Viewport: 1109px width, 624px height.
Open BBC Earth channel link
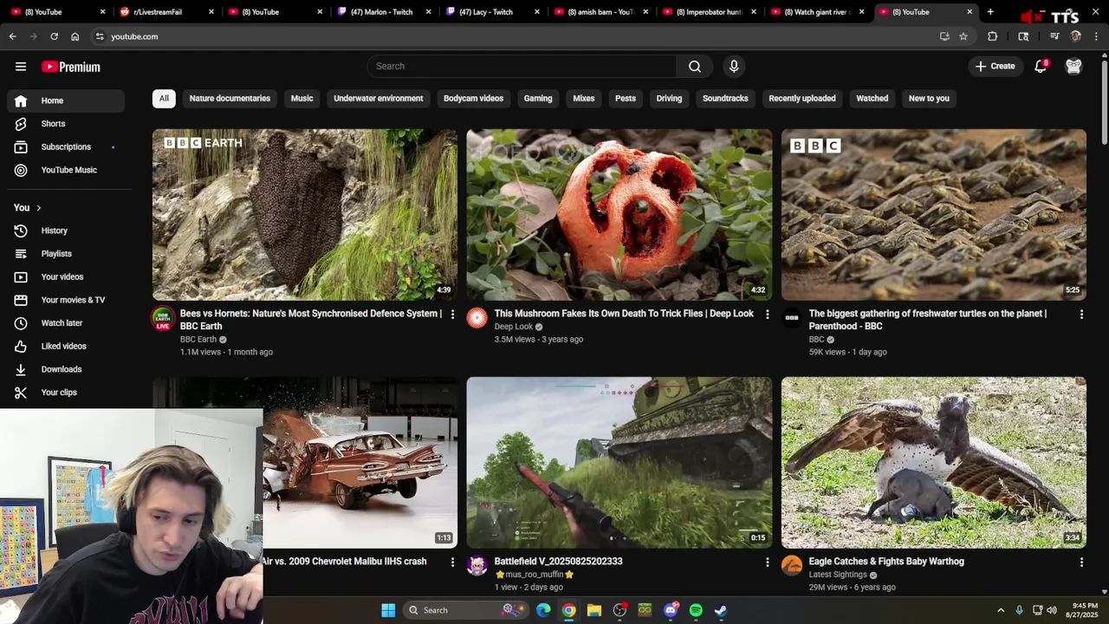point(198,340)
